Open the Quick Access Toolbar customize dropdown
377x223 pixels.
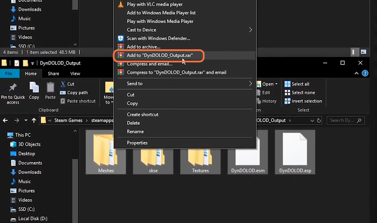coord(32,63)
